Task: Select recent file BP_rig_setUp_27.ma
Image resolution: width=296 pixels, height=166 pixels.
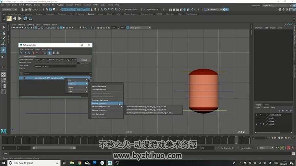Action: click(x=146, y=107)
